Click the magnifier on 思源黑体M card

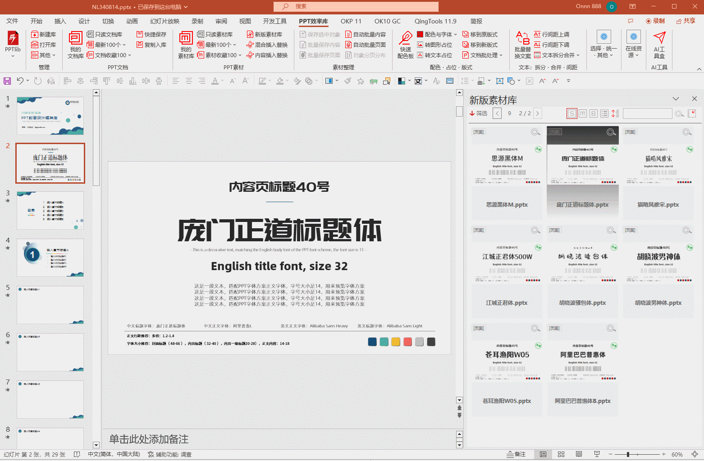pos(535,132)
